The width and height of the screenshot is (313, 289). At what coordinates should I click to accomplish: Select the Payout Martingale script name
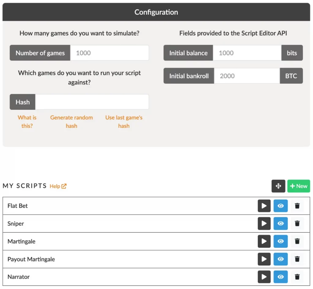pyautogui.click(x=31, y=259)
